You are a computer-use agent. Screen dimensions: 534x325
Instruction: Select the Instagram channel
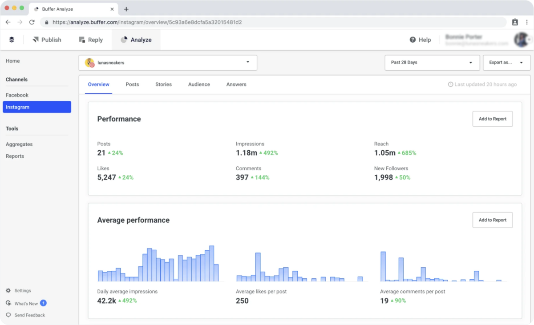37,107
